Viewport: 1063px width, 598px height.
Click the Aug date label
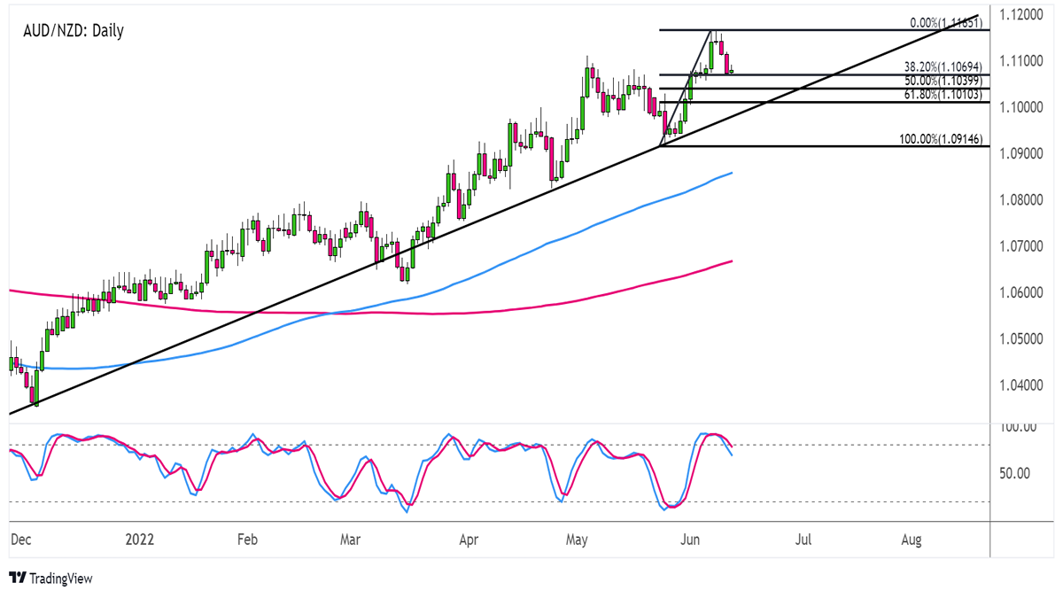(x=912, y=539)
